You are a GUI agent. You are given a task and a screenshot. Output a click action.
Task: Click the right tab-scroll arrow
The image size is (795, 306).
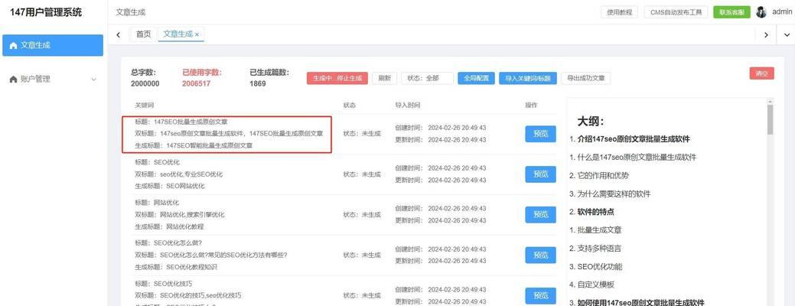[766, 34]
